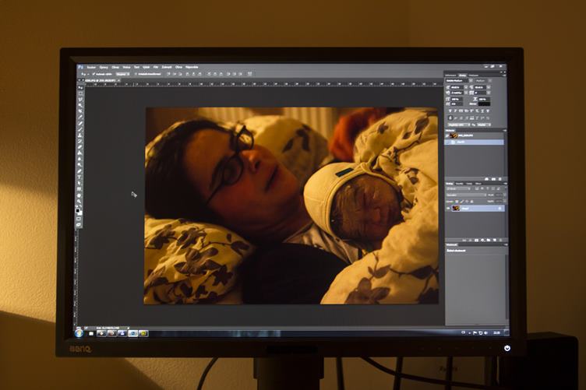Open the Windows Start button
This screenshot has height=390, width=586.
coord(79,333)
